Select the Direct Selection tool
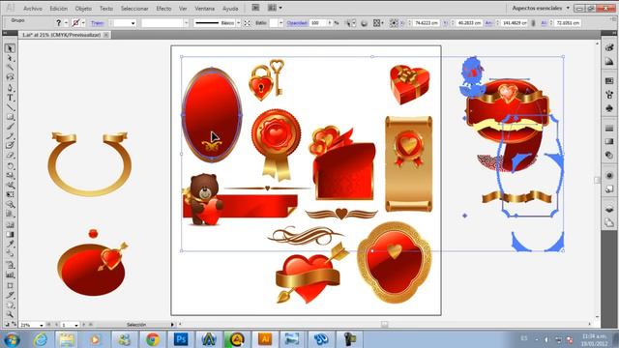619x348 pixels. point(10,58)
